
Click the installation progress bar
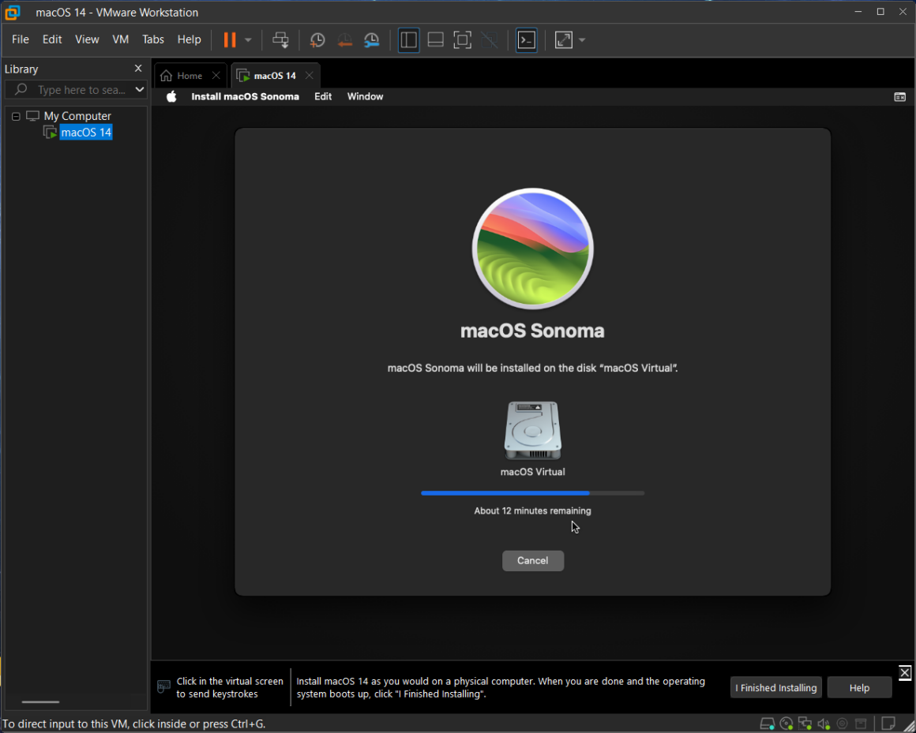533,493
